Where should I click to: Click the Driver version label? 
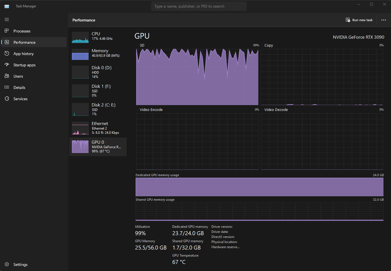222,227
